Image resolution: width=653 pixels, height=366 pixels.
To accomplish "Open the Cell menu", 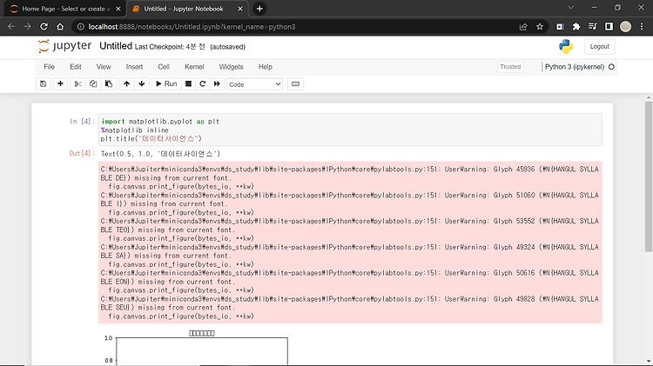I will (x=164, y=67).
